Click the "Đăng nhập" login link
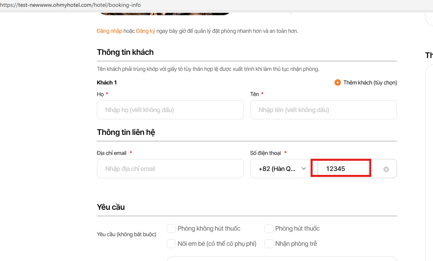The image size is (433, 261). 109,31
